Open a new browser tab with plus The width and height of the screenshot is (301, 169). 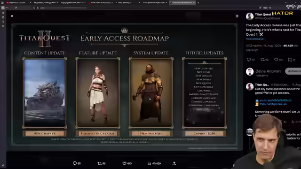point(198,3)
